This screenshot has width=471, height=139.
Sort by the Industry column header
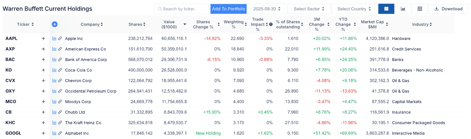coord(422,24)
